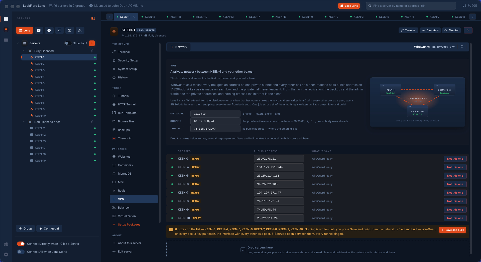The width and height of the screenshot is (481, 262).
Task: Select KEEN-5 in the server tree
Action: pyautogui.click(x=59, y=83)
